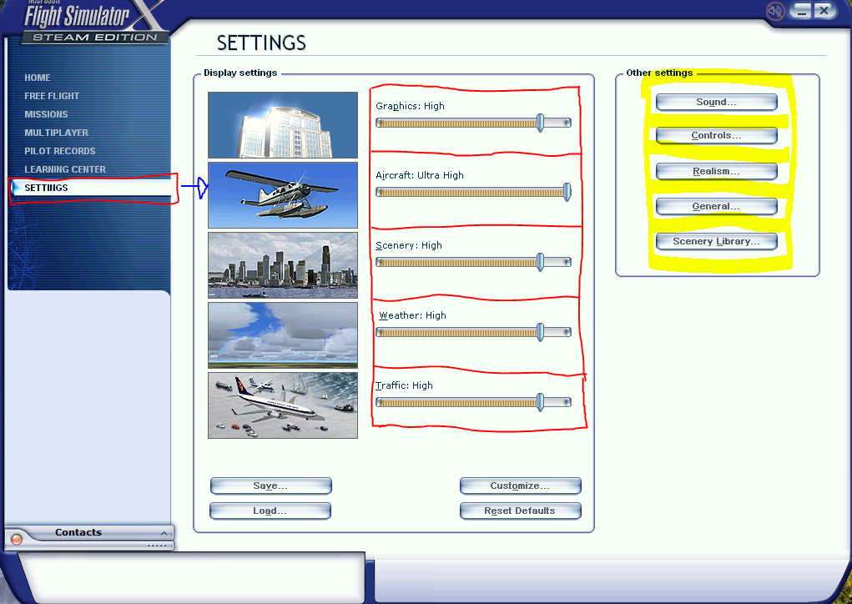Click the Contacts panel header

pyautogui.click(x=89, y=533)
